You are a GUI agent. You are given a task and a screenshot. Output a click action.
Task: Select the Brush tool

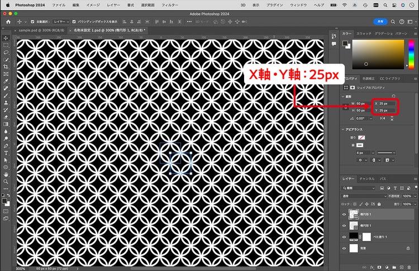[6, 96]
